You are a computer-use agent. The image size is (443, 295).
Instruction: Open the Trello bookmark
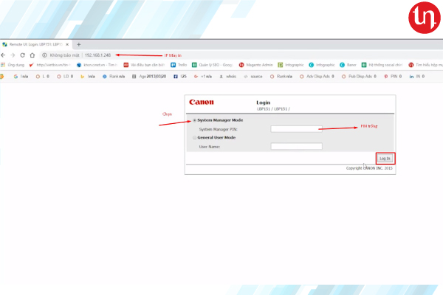tap(179, 65)
